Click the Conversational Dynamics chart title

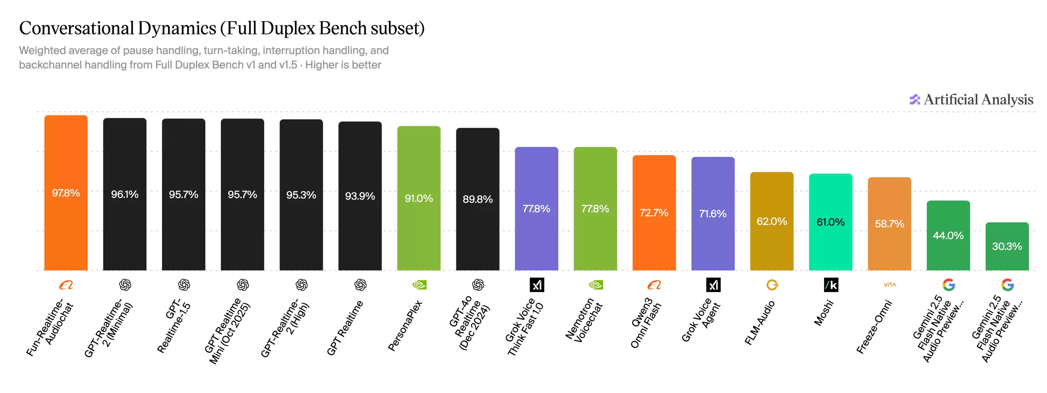click(222, 28)
